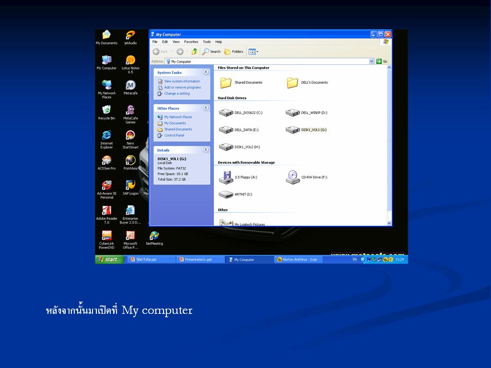
Task: Click the TH language indicator
Action: click(x=354, y=259)
